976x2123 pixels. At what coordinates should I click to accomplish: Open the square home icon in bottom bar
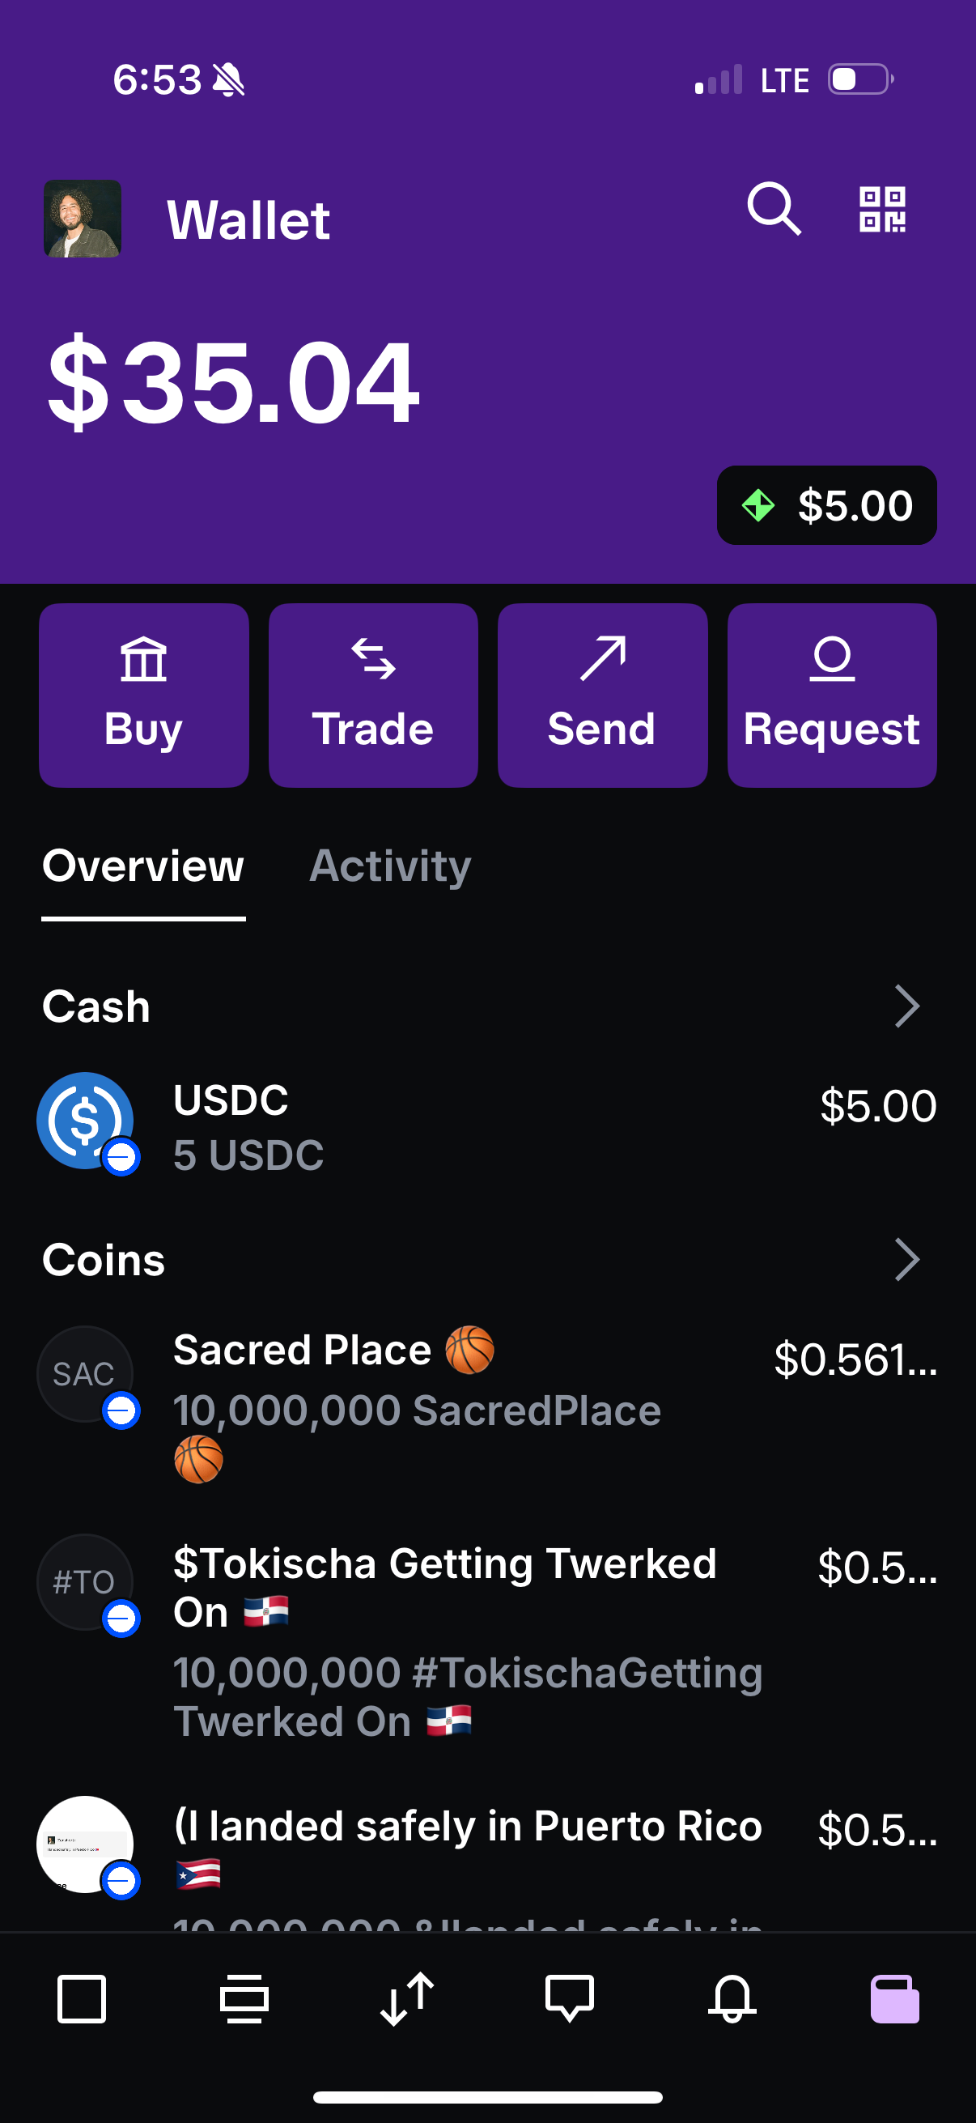click(82, 1998)
